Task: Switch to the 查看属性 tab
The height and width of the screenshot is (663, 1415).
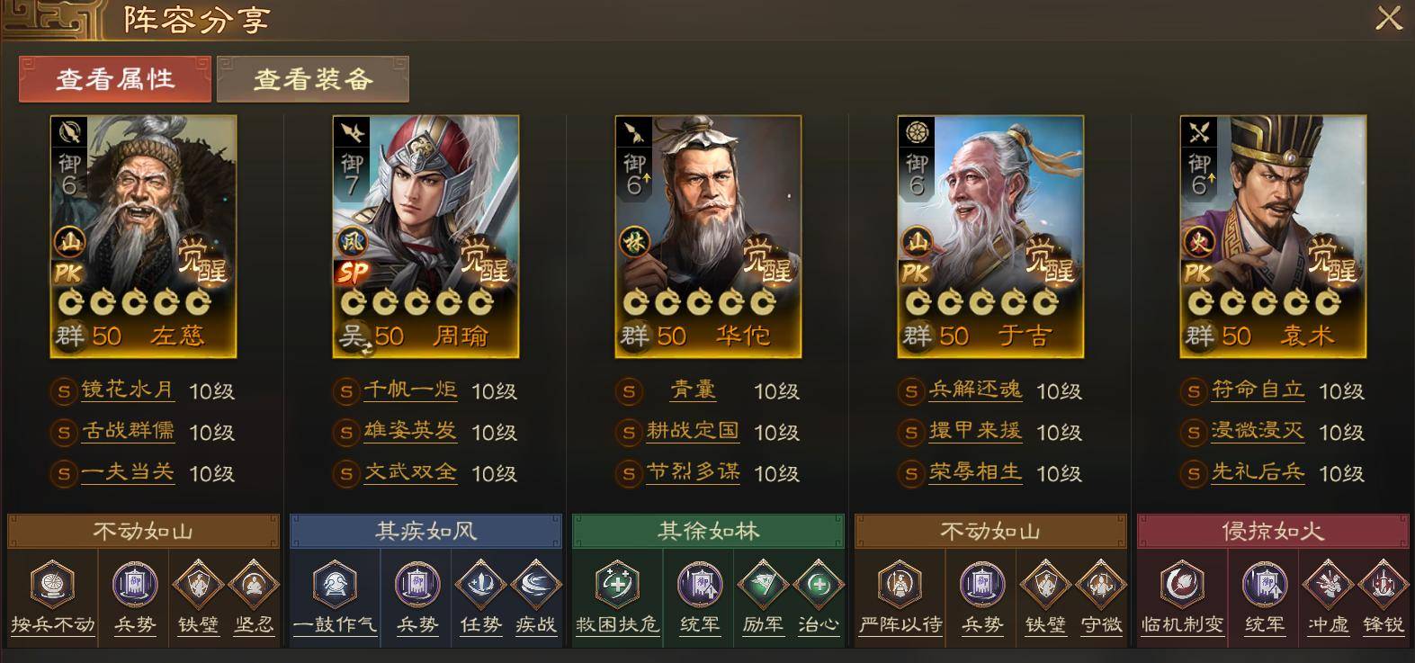Action: coord(115,79)
